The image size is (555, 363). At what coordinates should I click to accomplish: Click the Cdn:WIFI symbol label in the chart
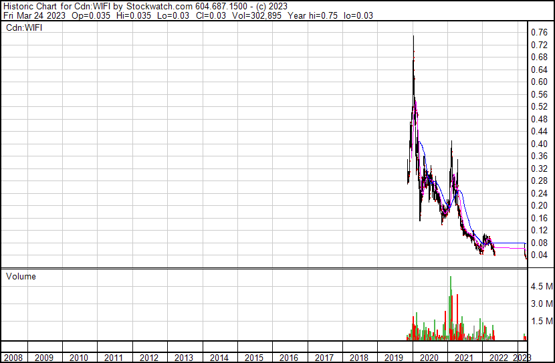(25, 28)
